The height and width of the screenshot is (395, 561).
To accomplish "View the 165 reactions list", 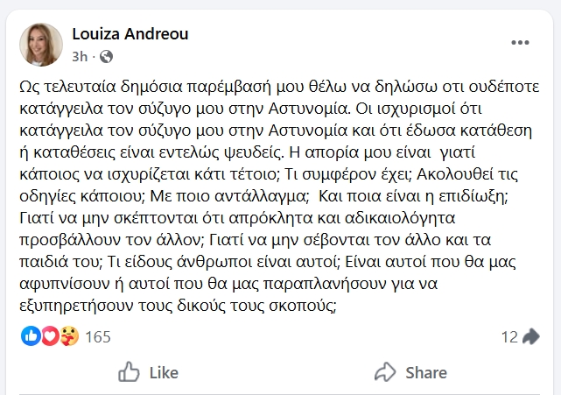I will coord(97,335).
